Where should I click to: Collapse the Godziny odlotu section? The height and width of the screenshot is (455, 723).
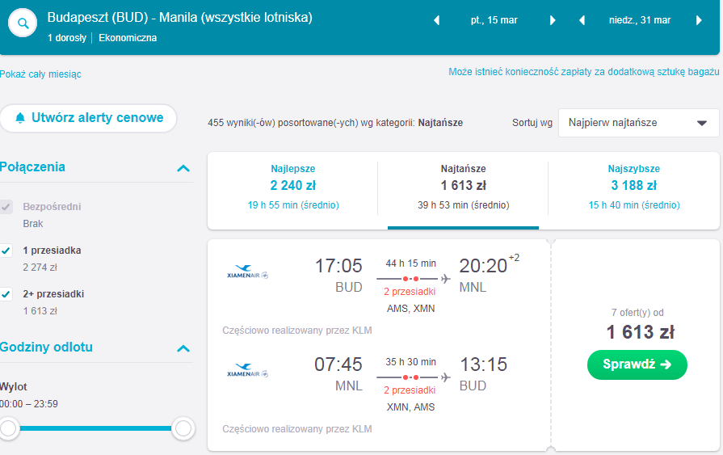(x=183, y=348)
